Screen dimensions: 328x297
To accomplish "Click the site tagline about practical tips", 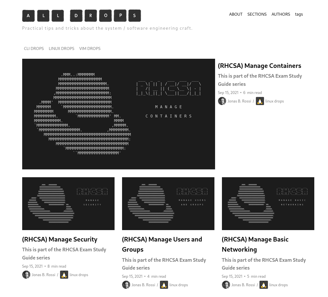I will point(107,28).
